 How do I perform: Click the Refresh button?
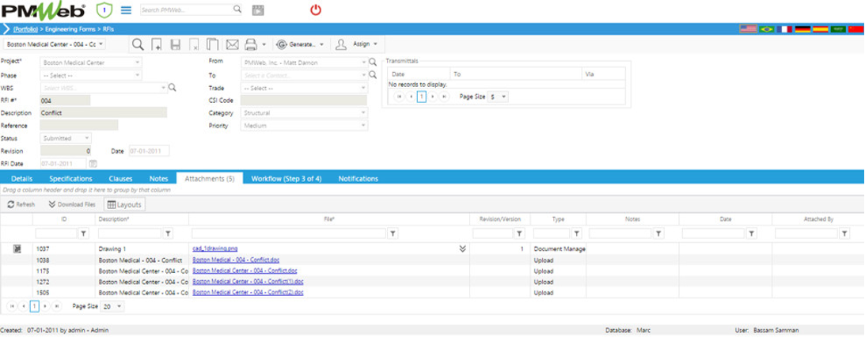point(21,204)
